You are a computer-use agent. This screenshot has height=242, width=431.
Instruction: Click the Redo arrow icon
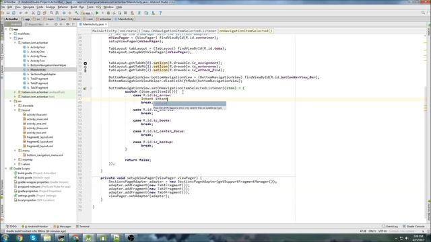click(26, 13)
